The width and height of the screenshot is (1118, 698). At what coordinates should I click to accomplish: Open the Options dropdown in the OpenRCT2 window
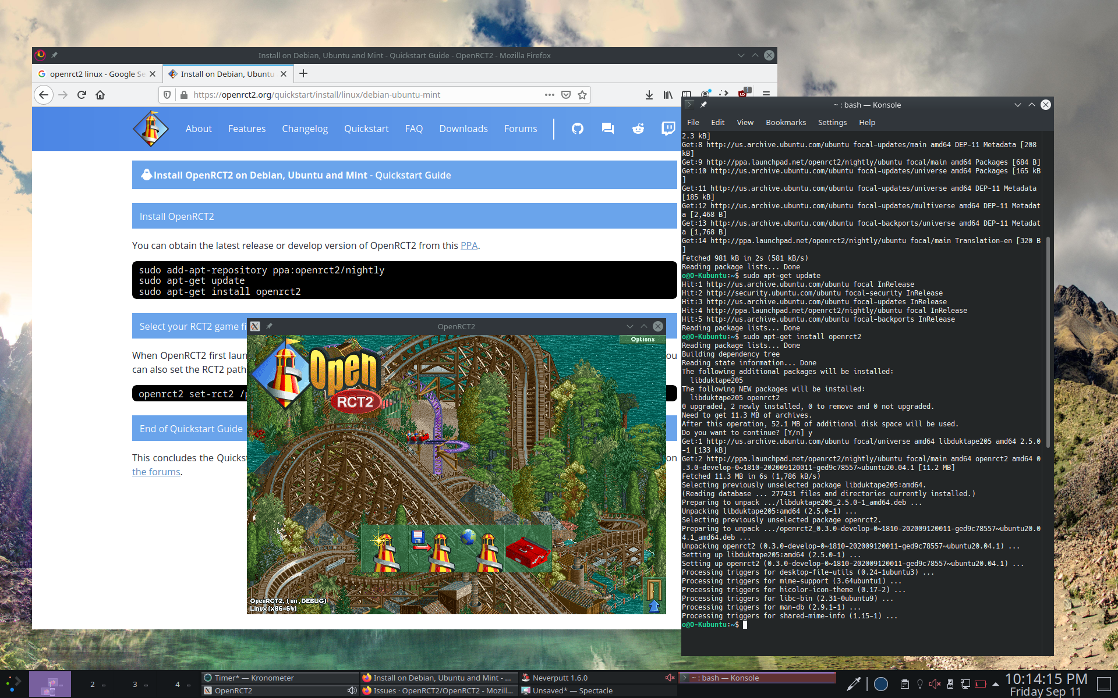coord(642,339)
